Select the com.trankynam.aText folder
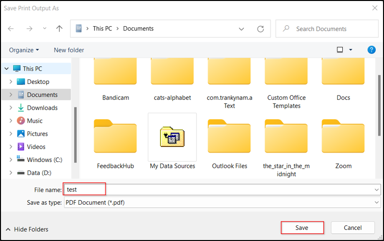384x241 pixels. pyautogui.click(x=229, y=83)
